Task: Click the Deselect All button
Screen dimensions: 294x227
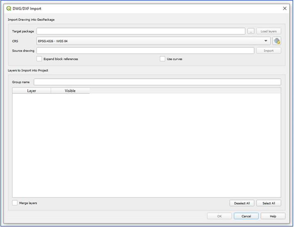Action: (x=242, y=203)
